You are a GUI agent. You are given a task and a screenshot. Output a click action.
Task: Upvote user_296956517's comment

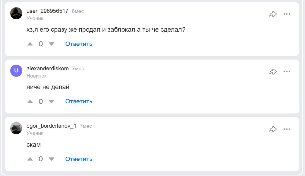pyautogui.click(x=30, y=44)
